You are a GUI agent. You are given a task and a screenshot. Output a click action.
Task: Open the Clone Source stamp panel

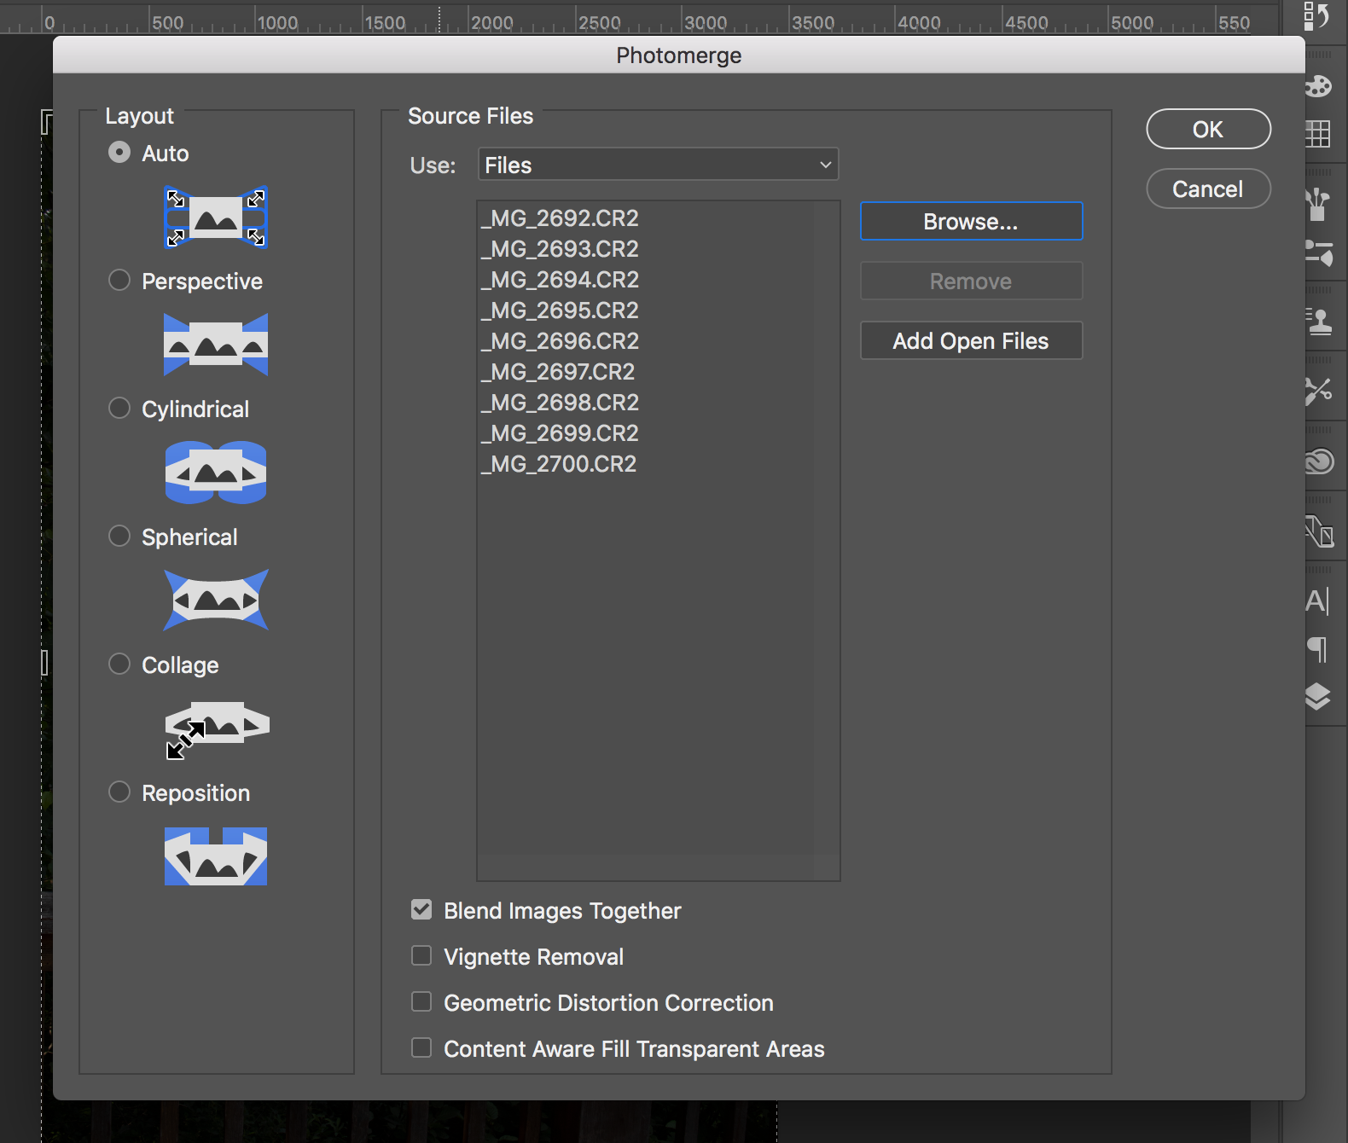[1319, 322]
